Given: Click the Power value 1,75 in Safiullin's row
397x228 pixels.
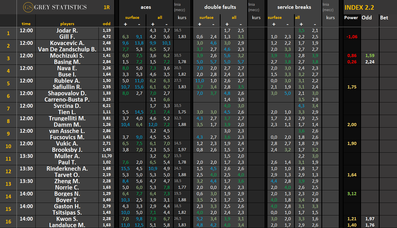Looking at the screenshot, I should pos(352,87).
